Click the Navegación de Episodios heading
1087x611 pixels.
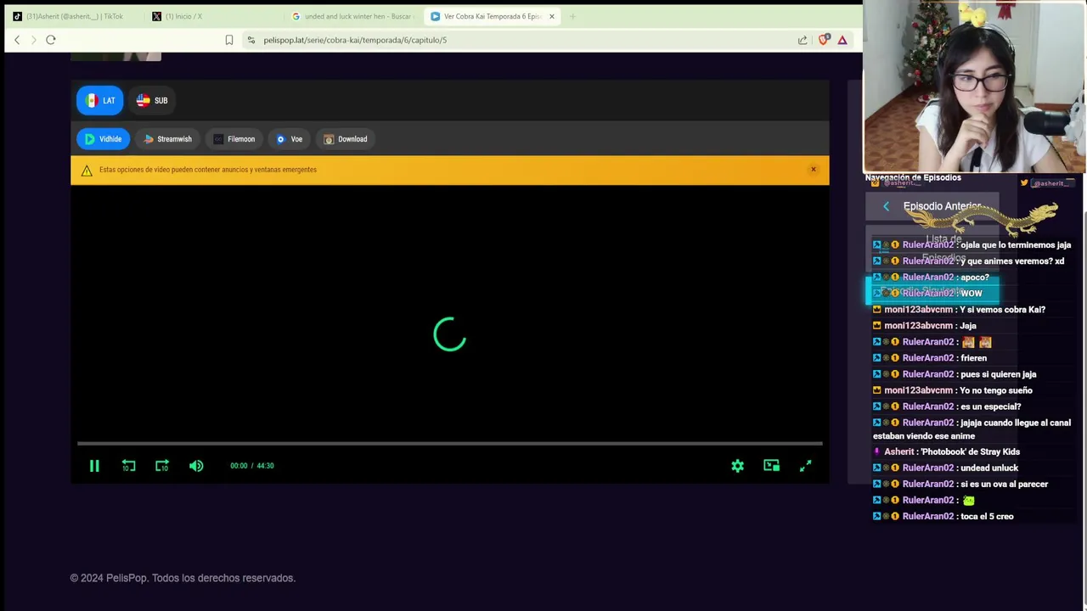tap(913, 177)
